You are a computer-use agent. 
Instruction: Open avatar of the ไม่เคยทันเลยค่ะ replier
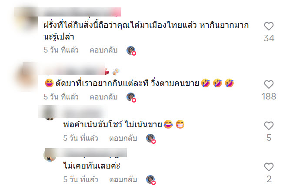tap(50, 155)
